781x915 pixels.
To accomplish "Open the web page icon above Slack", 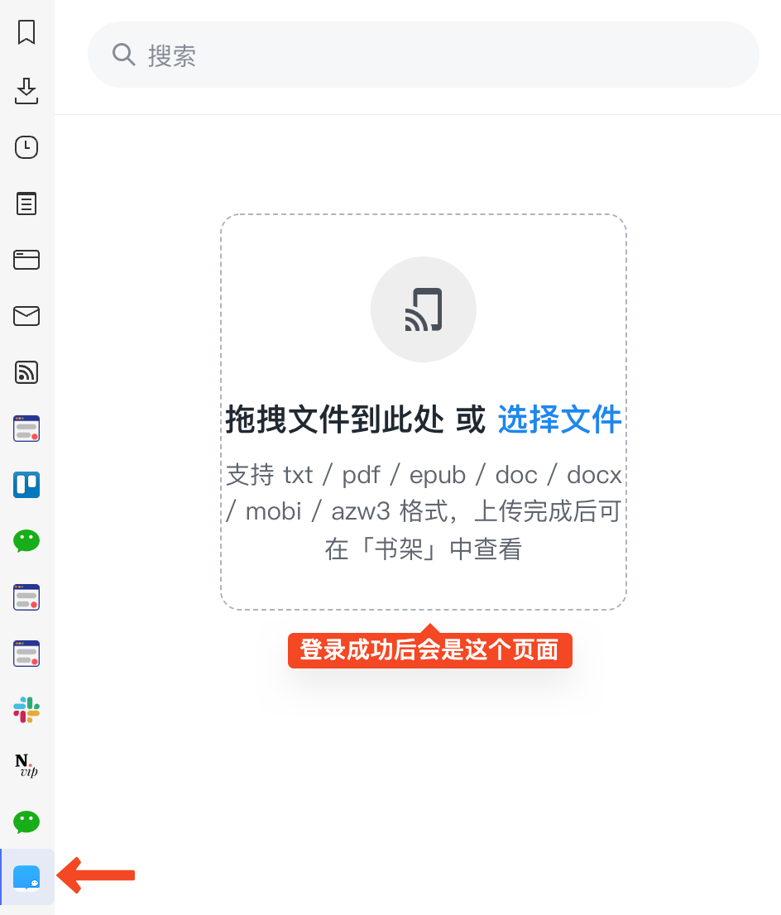I will (26, 654).
